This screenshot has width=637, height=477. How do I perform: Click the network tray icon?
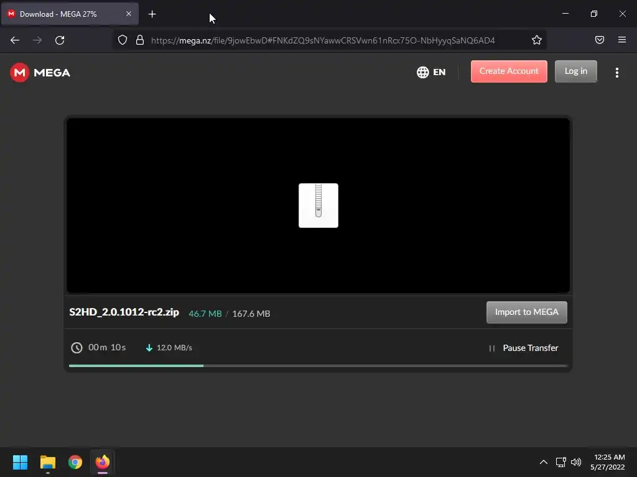tap(561, 462)
